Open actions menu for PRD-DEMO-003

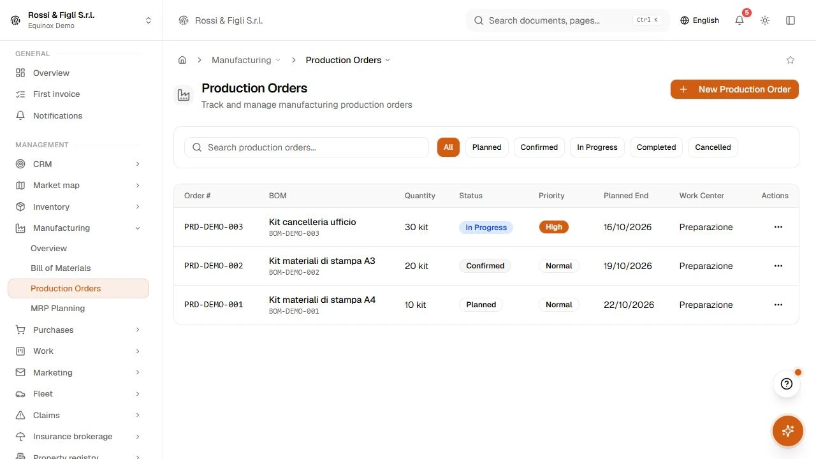778,227
